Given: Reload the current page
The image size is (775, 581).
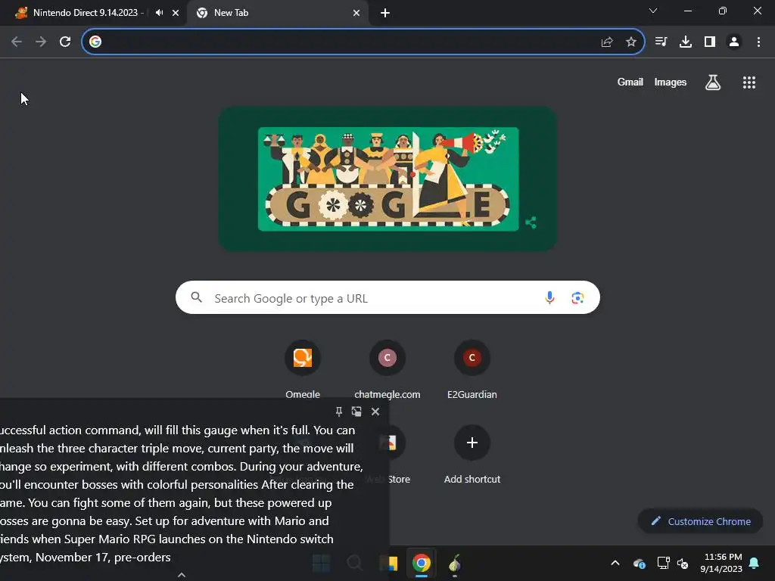Looking at the screenshot, I should (65, 42).
